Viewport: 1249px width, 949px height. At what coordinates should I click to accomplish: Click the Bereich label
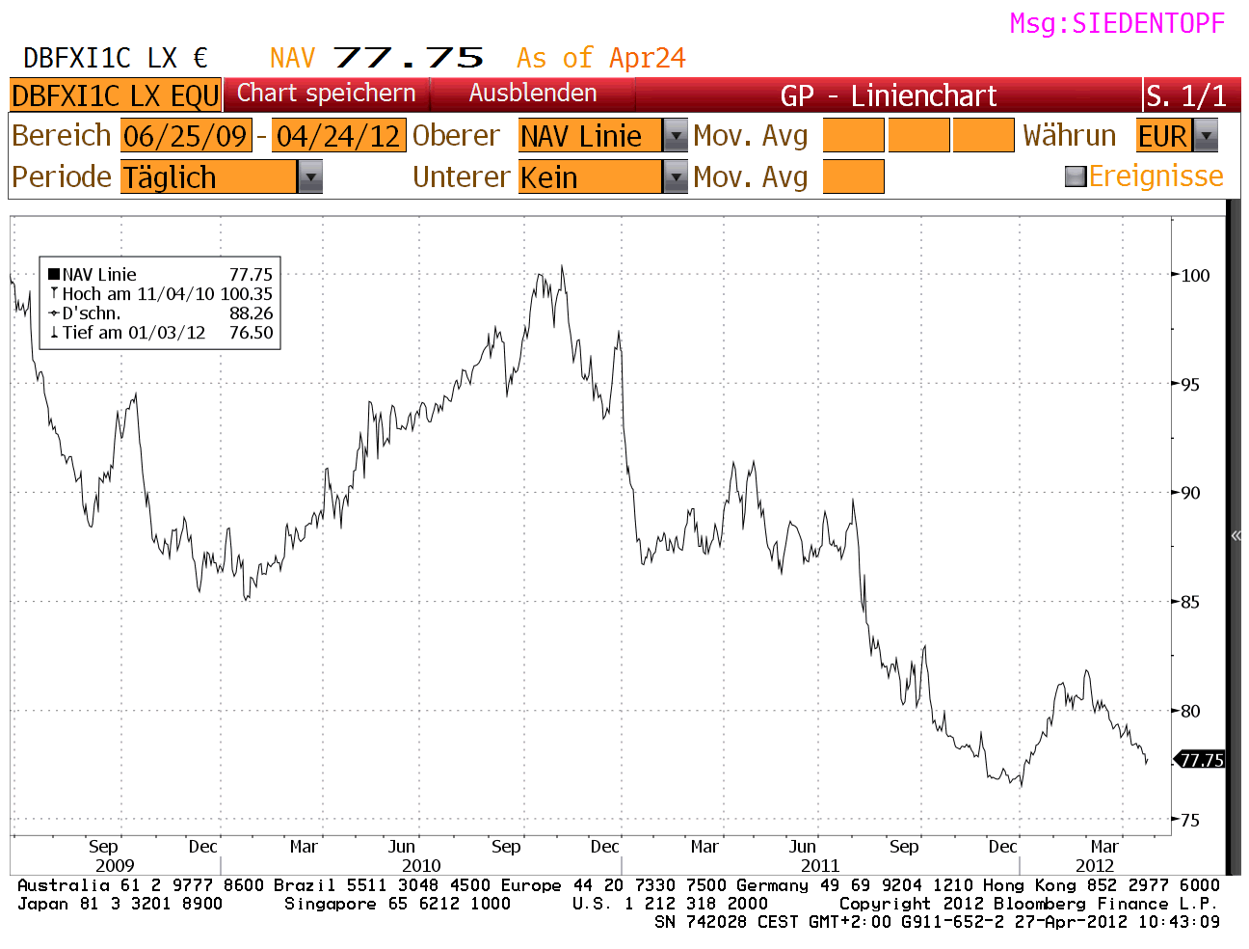62,136
